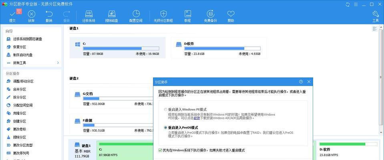Image resolution: width=384 pixels, height=160 pixels.
Task: Select the F:数据 partition card
Action: pos(111,124)
